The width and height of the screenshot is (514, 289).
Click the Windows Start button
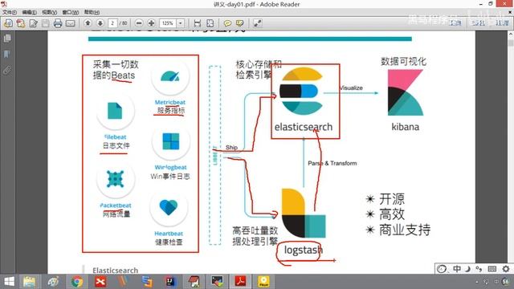9,282
